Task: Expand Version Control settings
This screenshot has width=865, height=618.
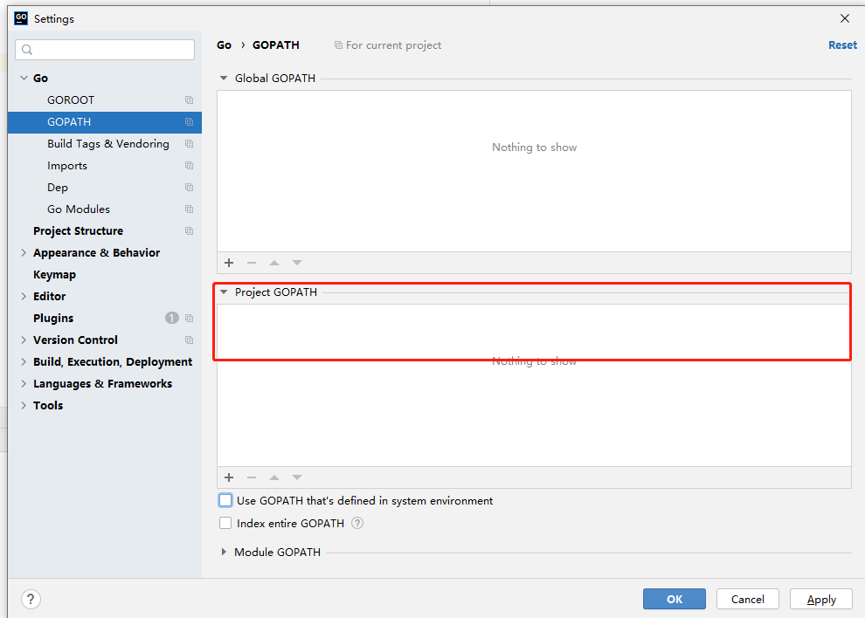Action: 24,340
